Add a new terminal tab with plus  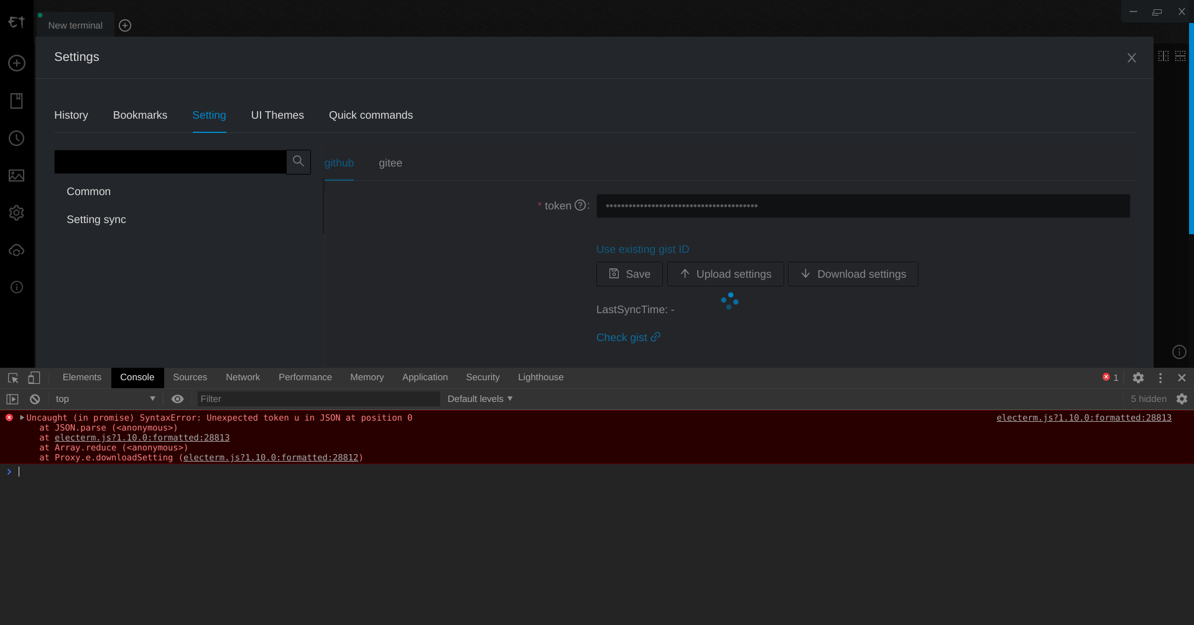coord(125,25)
